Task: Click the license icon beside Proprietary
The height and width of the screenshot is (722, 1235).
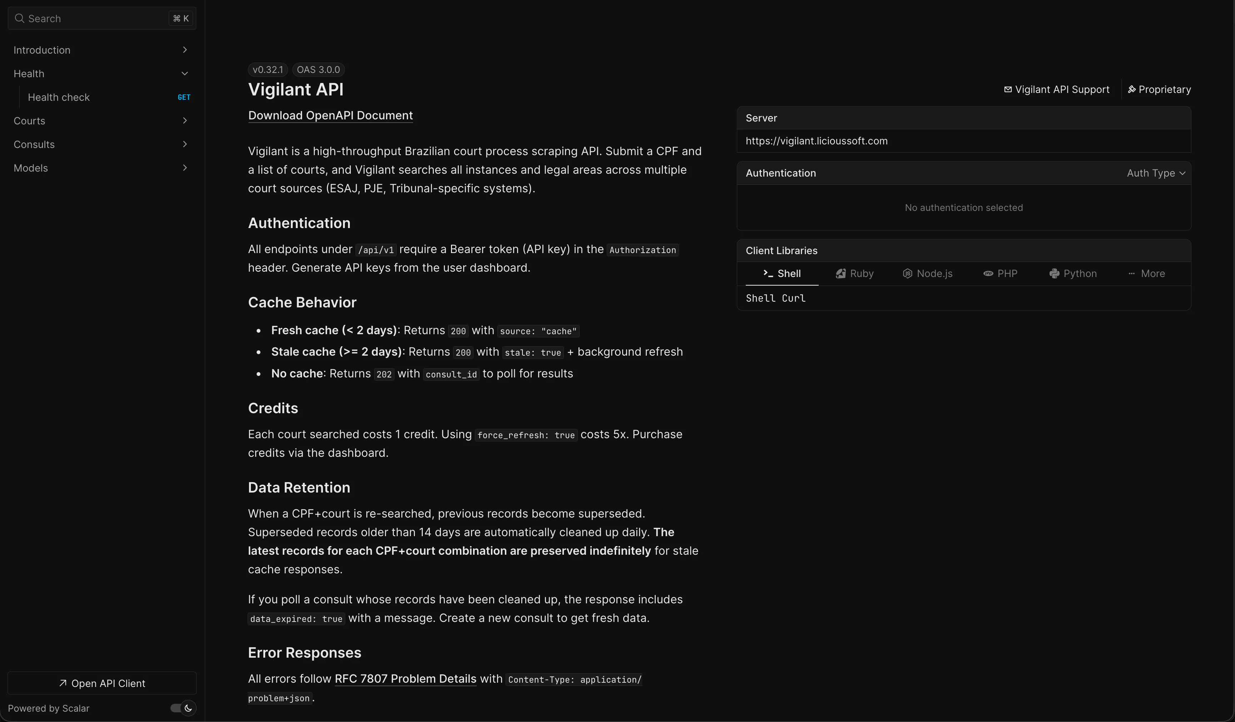Action: 1132,90
